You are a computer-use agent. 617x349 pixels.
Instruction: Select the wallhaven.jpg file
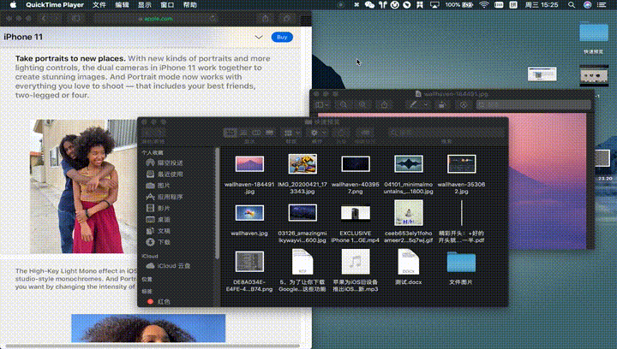(x=249, y=213)
